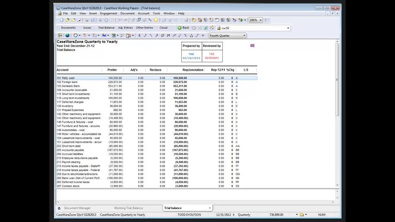Open the Account menu
Image resolution: width=395 pixels, height=222 pixels.
coord(143,14)
